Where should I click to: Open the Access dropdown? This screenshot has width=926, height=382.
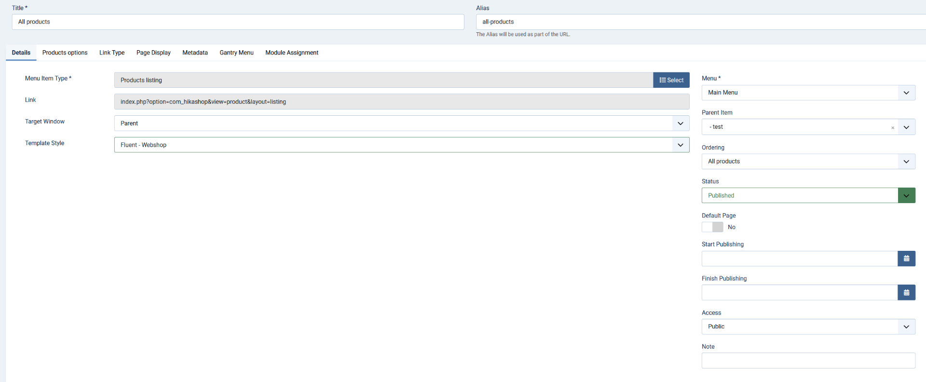808,327
